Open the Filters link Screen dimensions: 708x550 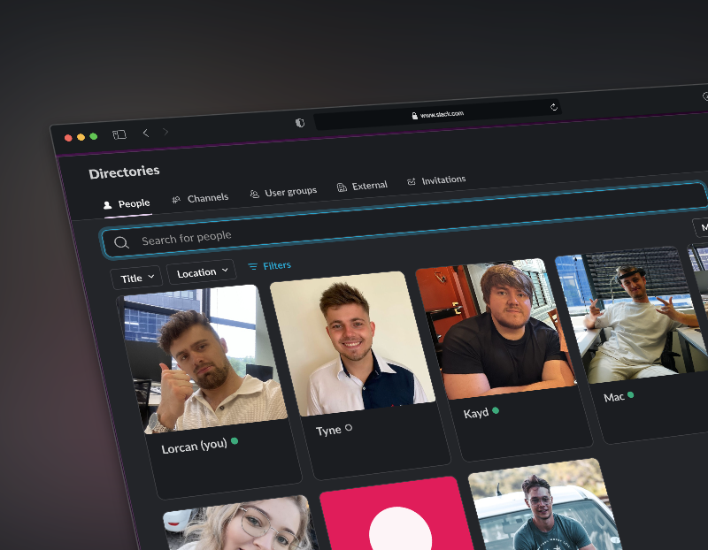[x=270, y=266]
